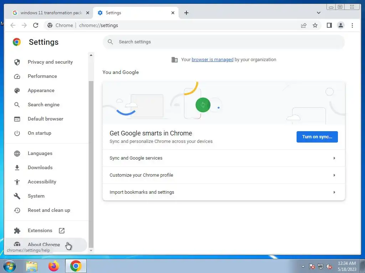Screen dimensions: 365x273
Task: Click the Turn on sync button
Action: (317, 137)
